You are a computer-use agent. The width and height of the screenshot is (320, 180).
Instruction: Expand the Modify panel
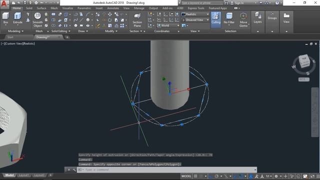[111, 31]
